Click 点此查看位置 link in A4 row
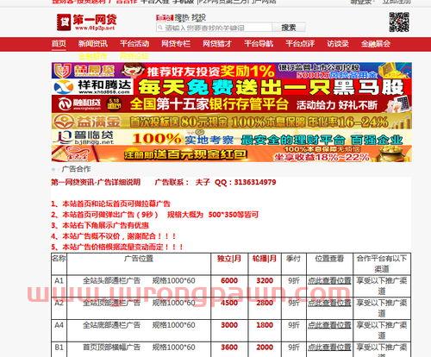Screen dimensions: 431x357 point(329,325)
